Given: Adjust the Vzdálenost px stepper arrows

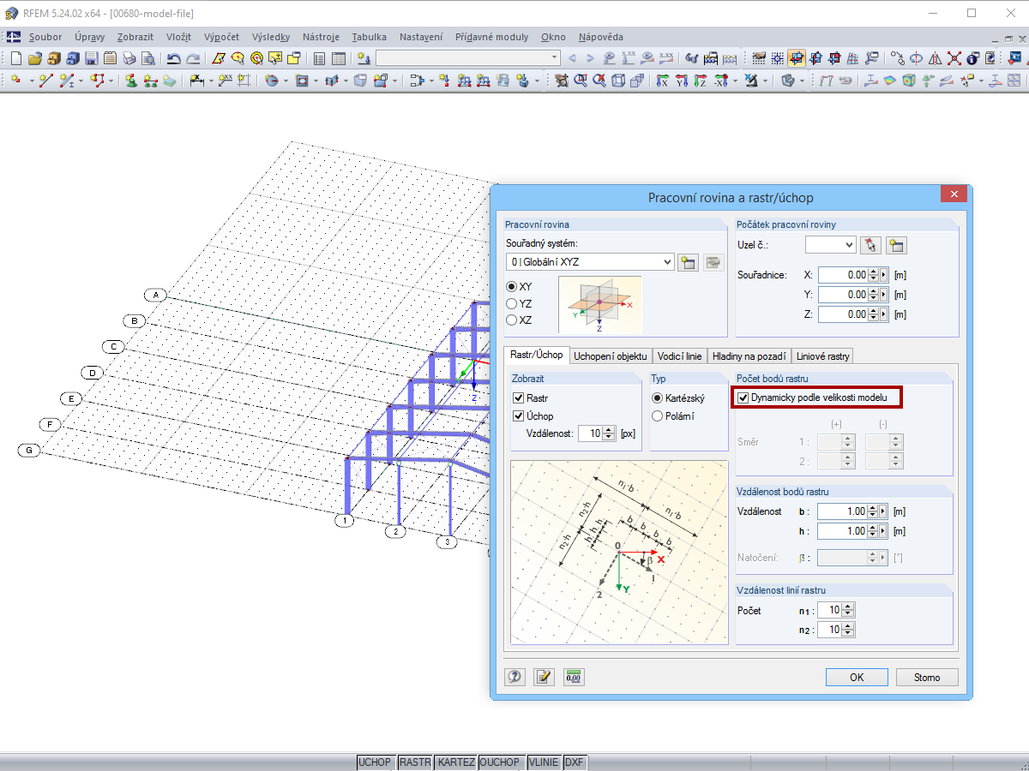Looking at the screenshot, I should [x=609, y=433].
